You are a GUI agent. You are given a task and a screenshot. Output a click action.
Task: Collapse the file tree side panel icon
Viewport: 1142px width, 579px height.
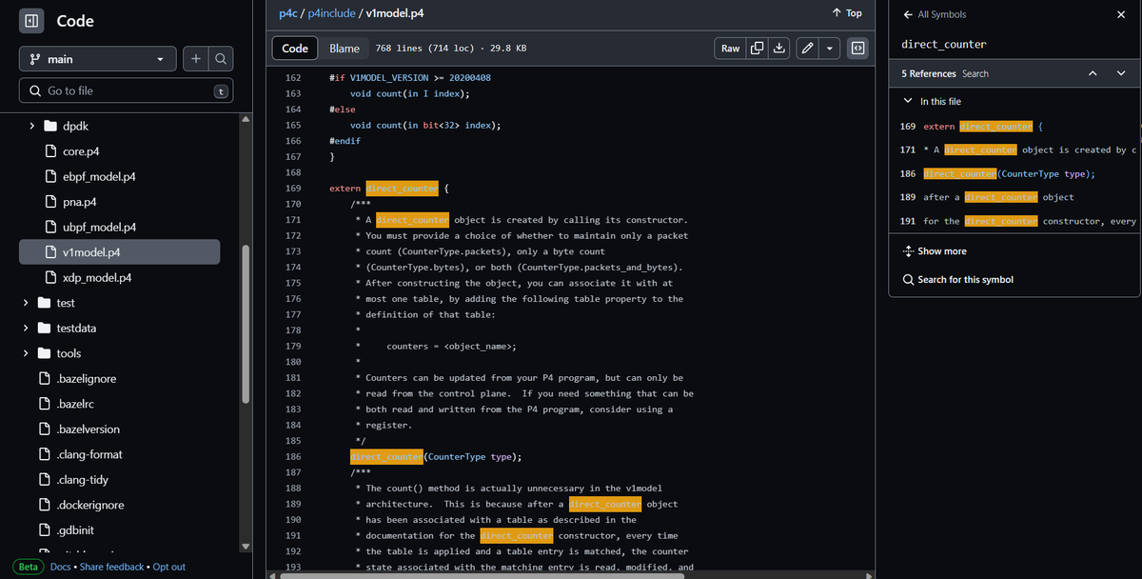(30, 21)
